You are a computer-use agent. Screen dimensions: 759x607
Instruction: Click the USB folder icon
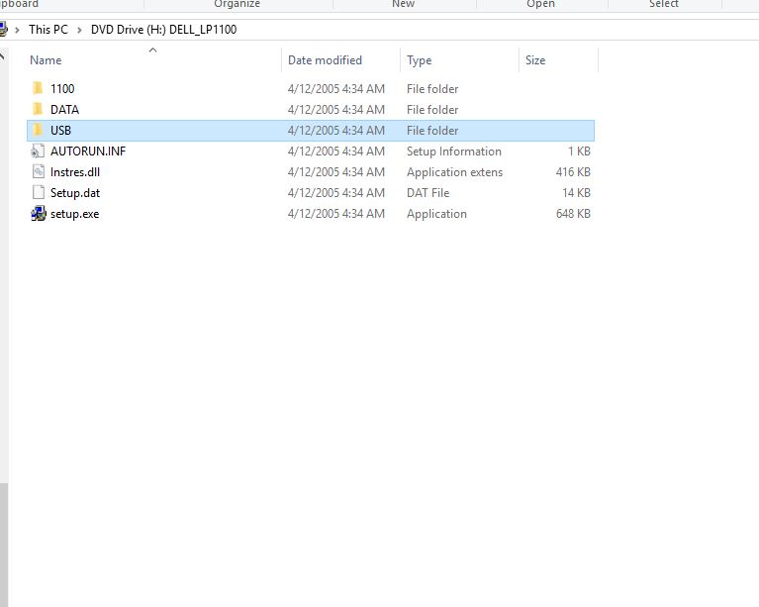38,131
